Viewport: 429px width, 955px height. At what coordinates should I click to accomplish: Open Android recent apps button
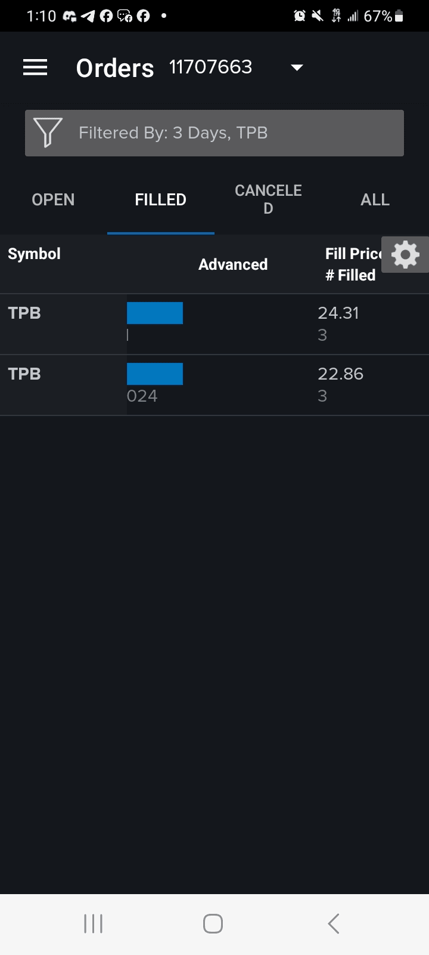pyautogui.click(x=94, y=923)
